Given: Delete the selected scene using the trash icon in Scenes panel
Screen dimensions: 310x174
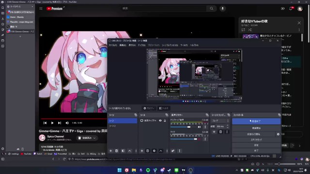Looking at the screenshot, I should coord(116,151).
